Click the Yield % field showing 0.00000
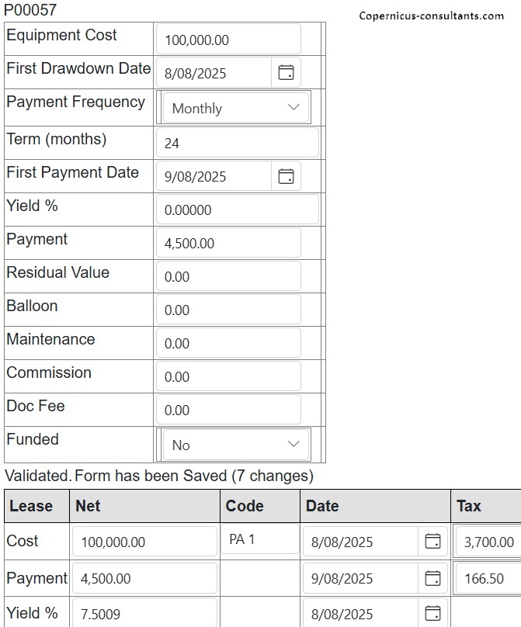521x627 pixels. (x=238, y=210)
